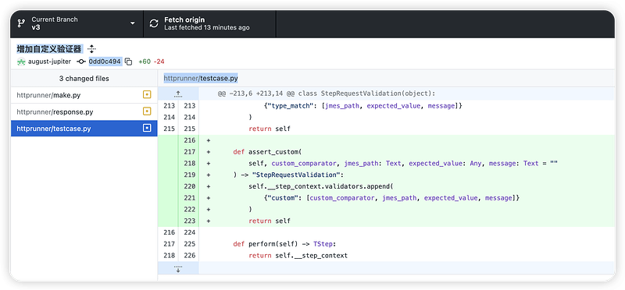Click august-jupiter author avatar

pos(21,62)
